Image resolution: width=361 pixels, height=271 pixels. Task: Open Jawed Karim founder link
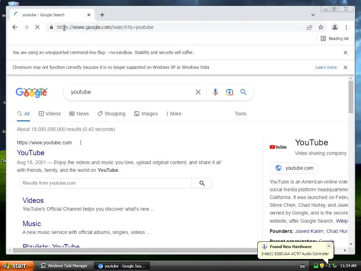309,231
